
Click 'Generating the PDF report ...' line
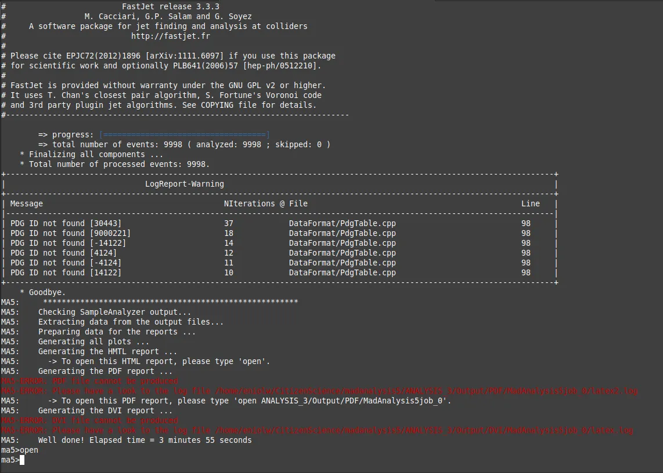pos(105,371)
